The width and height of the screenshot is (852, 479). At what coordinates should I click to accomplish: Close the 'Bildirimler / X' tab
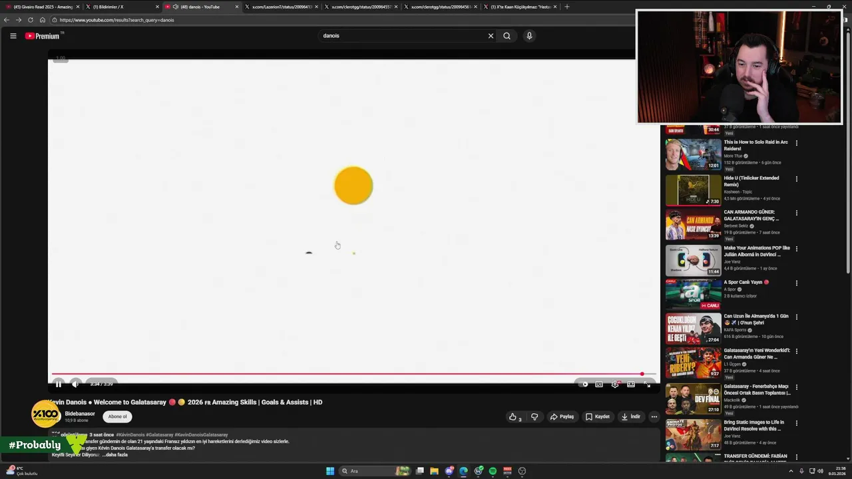click(157, 7)
